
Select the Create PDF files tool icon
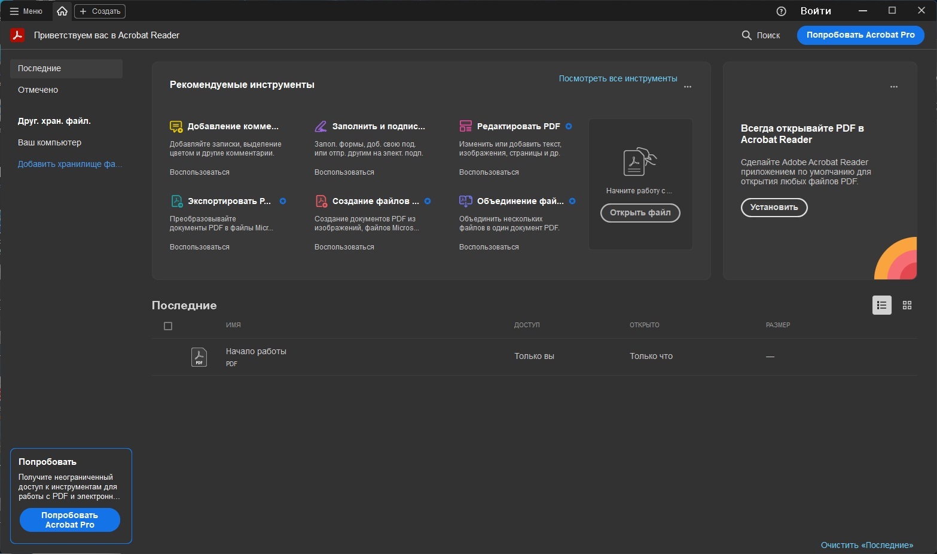pos(321,201)
